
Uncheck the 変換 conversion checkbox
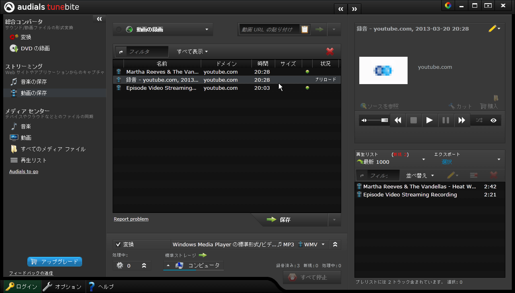coord(118,244)
